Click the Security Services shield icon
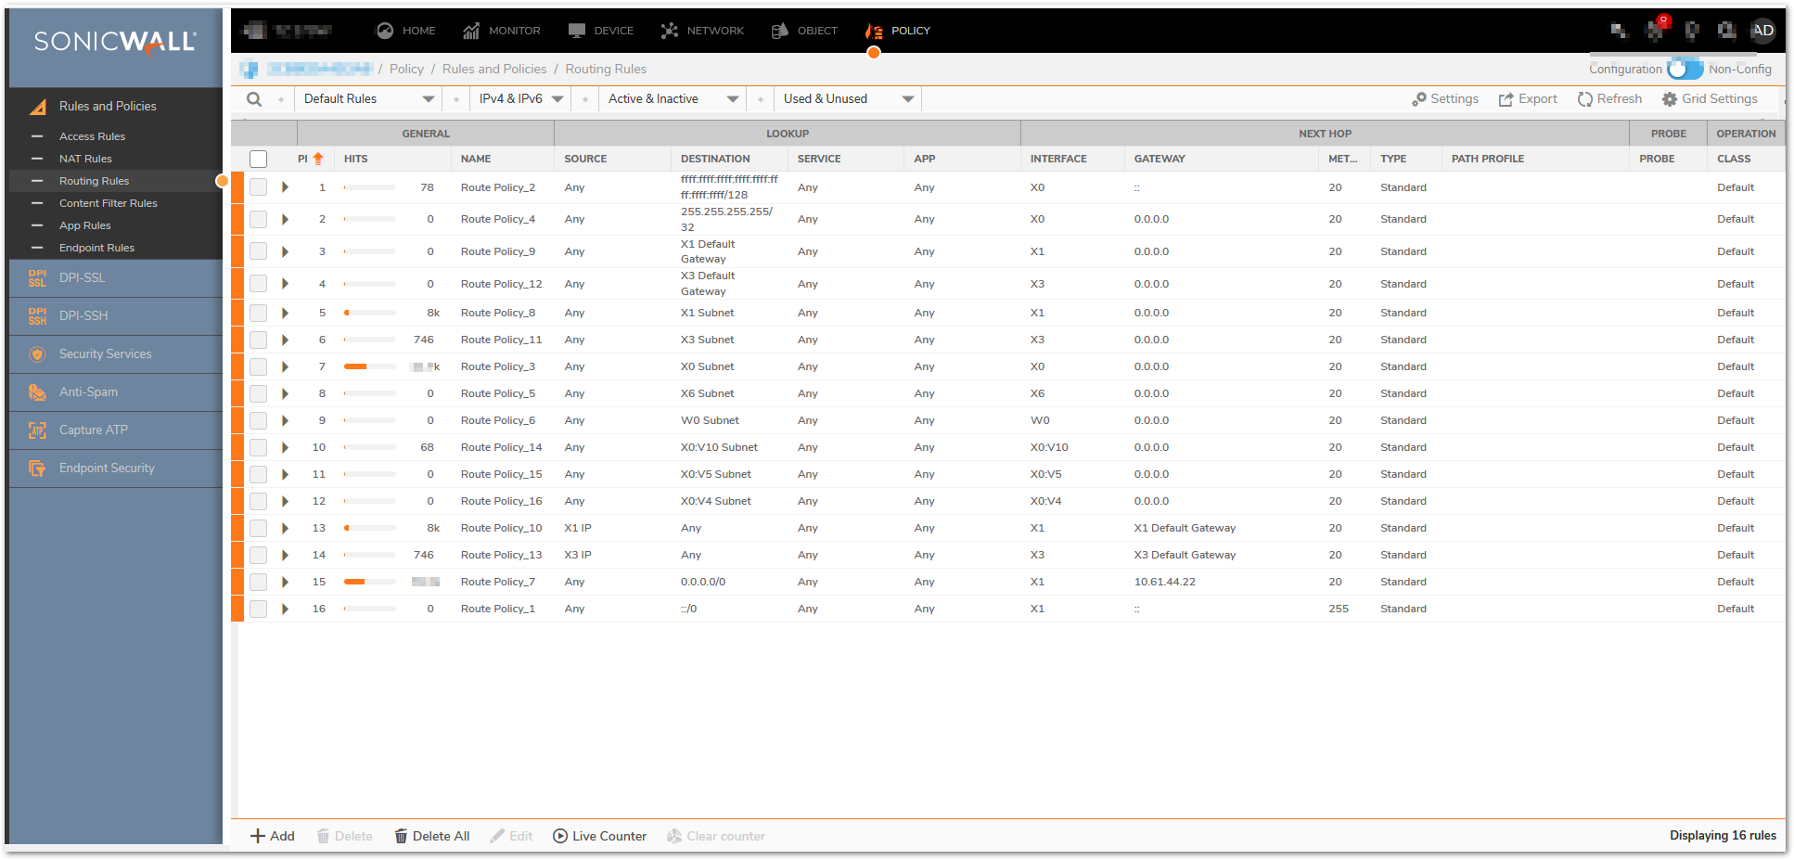The width and height of the screenshot is (1794, 860). tap(37, 354)
